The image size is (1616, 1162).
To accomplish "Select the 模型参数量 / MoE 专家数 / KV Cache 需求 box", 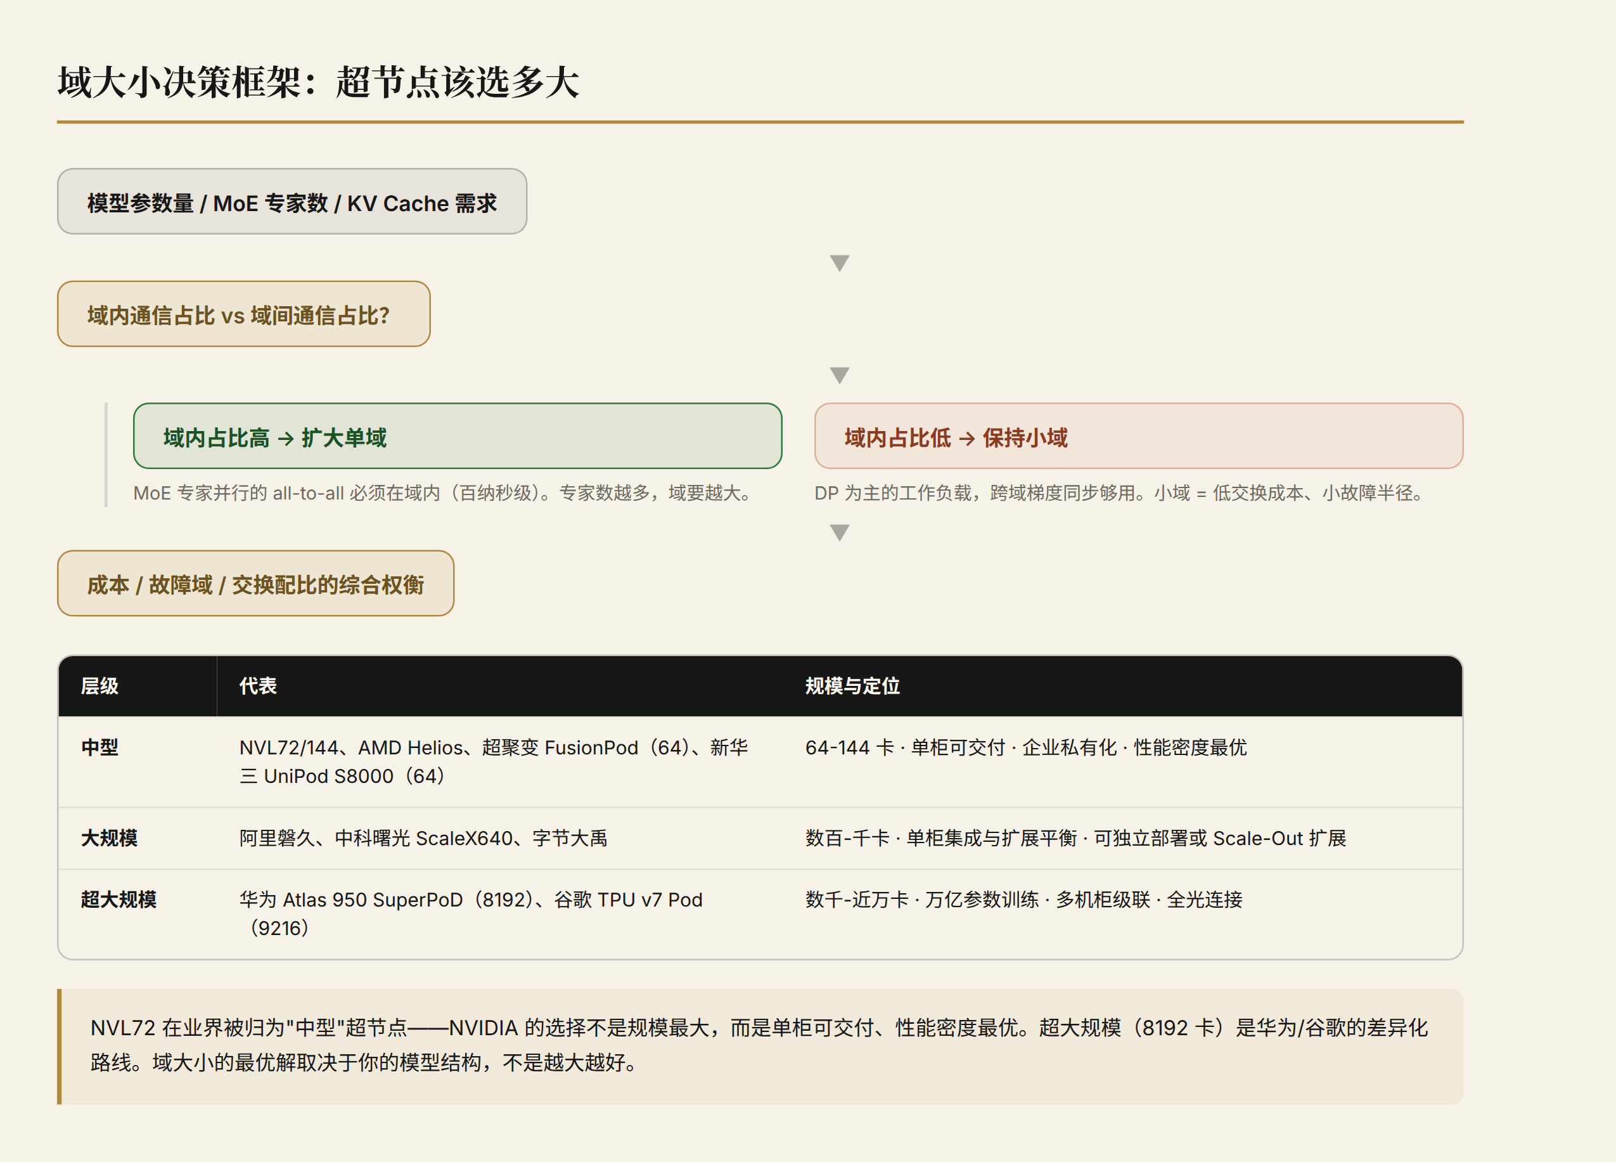I will click(x=292, y=202).
